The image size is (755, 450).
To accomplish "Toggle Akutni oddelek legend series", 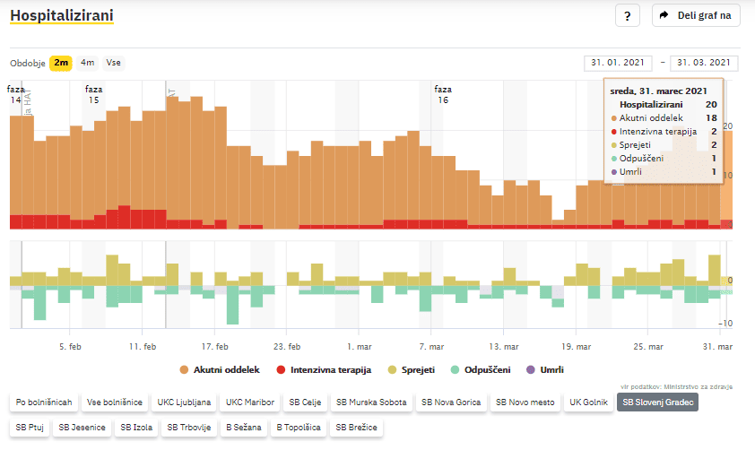I will [219, 369].
